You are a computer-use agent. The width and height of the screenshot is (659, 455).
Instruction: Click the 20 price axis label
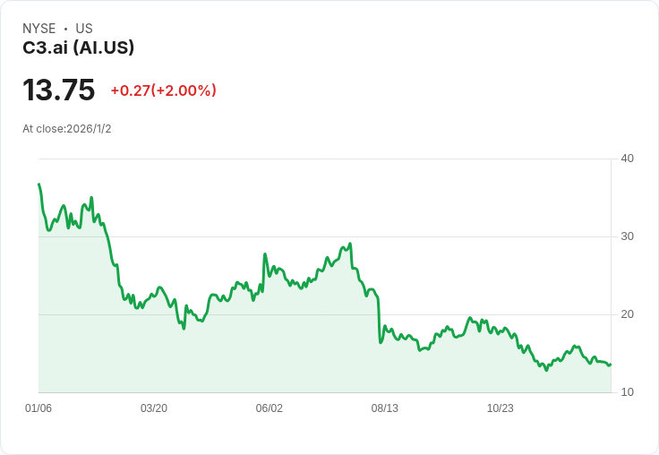(628, 314)
